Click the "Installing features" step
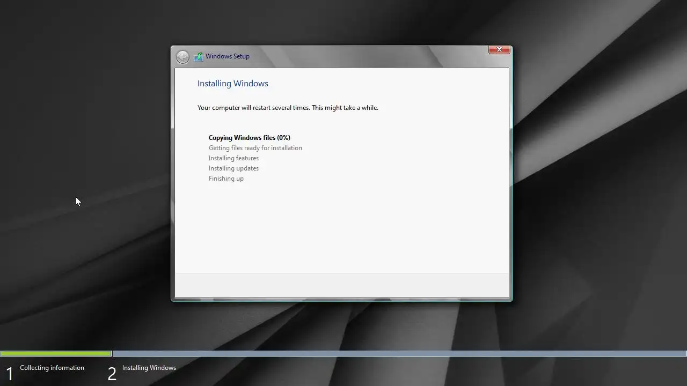This screenshot has height=386, width=687. coord(233,158)
